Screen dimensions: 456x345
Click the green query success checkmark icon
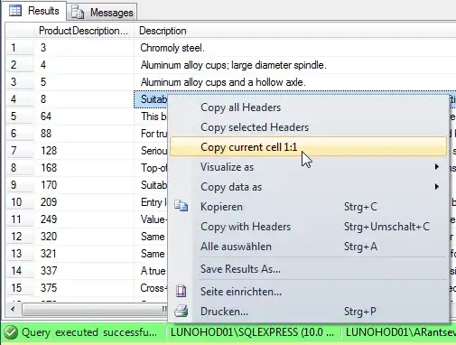(11, 332)
